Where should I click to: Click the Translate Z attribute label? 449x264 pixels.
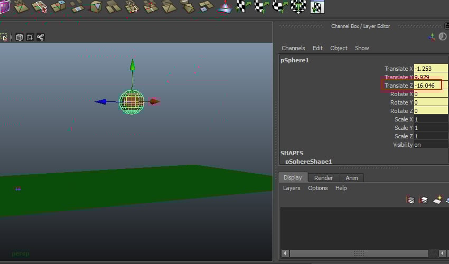coord(398,86)
